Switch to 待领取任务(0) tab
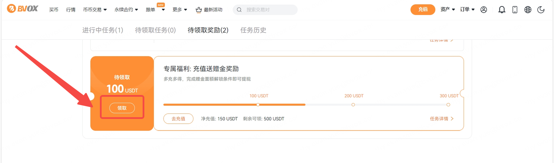This screenshot has width=554, height=163. [155, 30]
